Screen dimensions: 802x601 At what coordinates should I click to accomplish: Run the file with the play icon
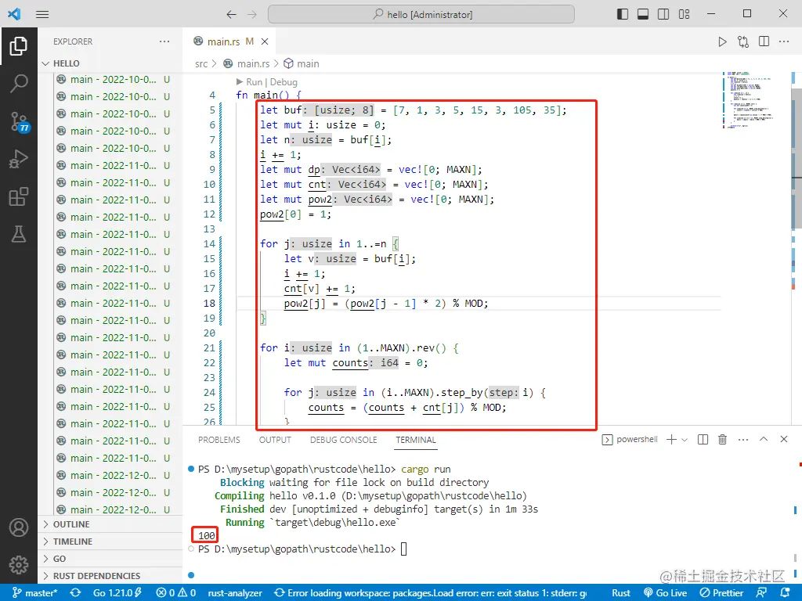[x=722, y=42]
